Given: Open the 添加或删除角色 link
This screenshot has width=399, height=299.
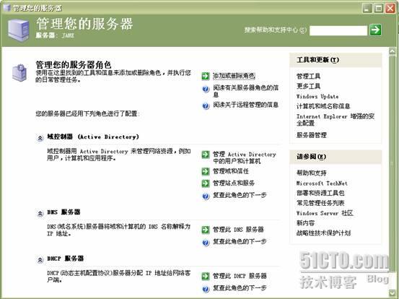Looking at the screenshot, I should [234, 76].
